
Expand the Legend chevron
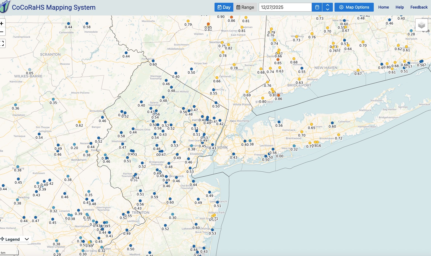point(27,239)
